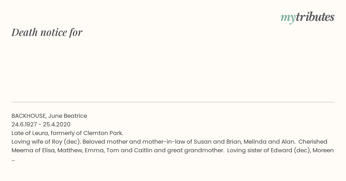The height and width of the screenshot is (181, 346).
Task: Click the mytributes logo
Action: click(x=307, y=17)
